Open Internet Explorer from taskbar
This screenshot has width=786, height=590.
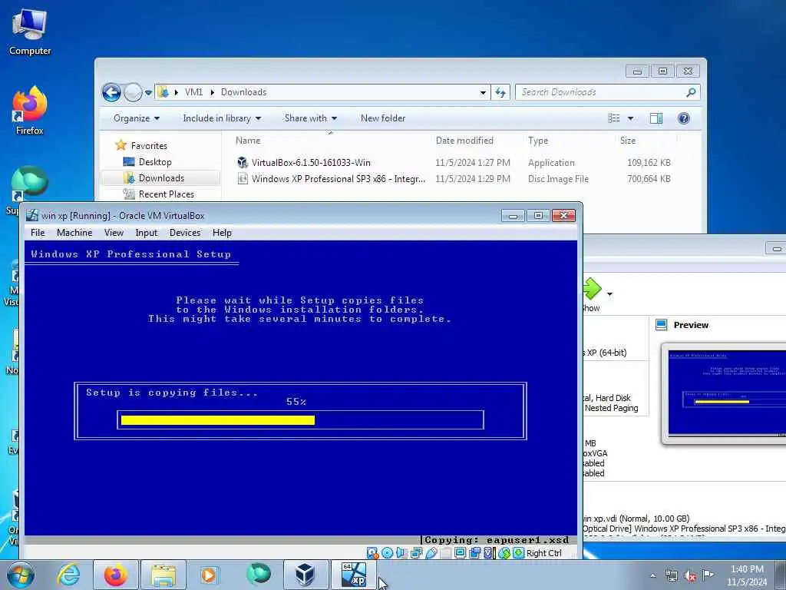68,575
